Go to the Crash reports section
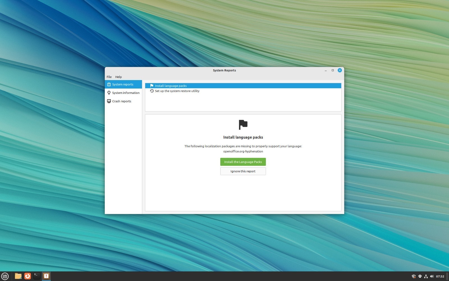This screenshot has height=281, width=449. (x=122, y=101)
